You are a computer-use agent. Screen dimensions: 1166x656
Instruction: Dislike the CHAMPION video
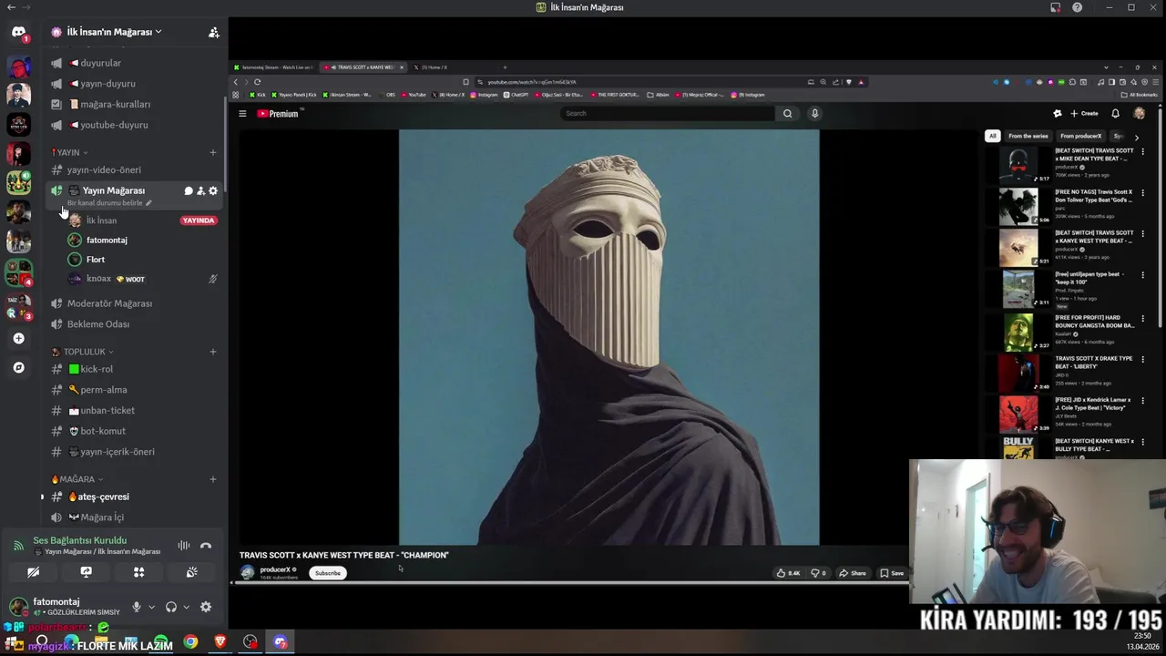(818, 573)
